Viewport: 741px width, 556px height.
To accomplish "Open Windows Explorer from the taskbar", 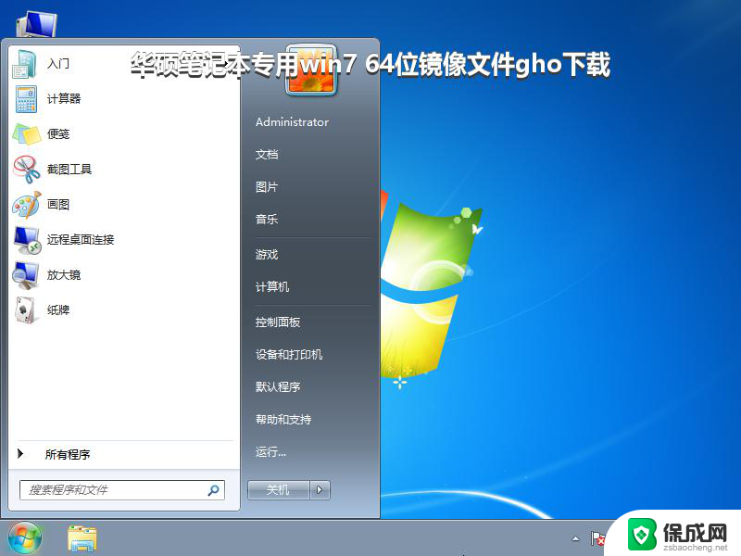I will [x=82, y=539].
